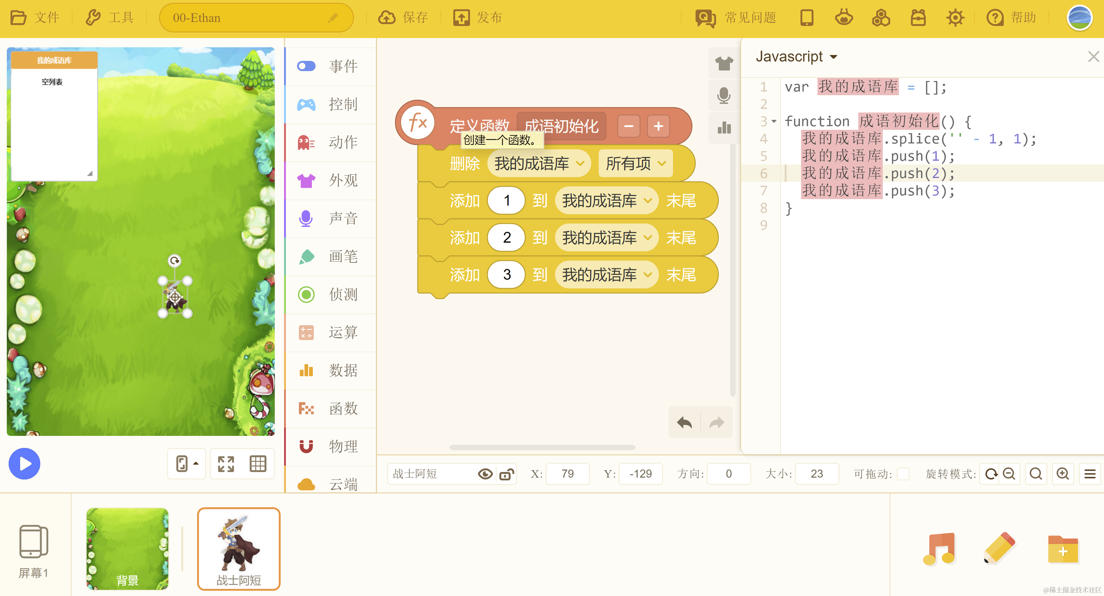Collapse function fold arrow at line 3
The image size is (1104, 596).
click(774, 121)
